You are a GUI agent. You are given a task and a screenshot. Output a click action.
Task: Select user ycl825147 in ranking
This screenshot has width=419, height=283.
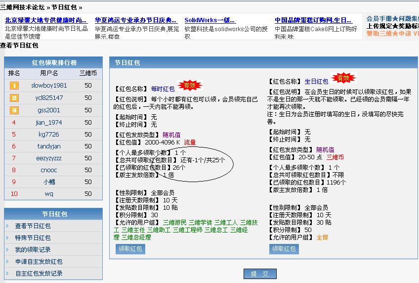[x=49, y=98]
